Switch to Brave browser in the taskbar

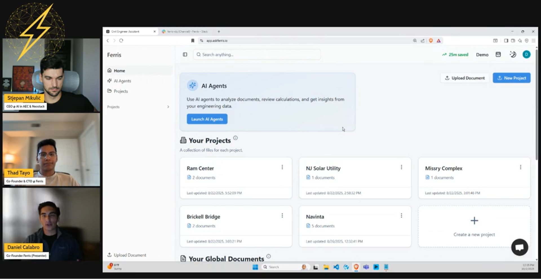point(356,267)
